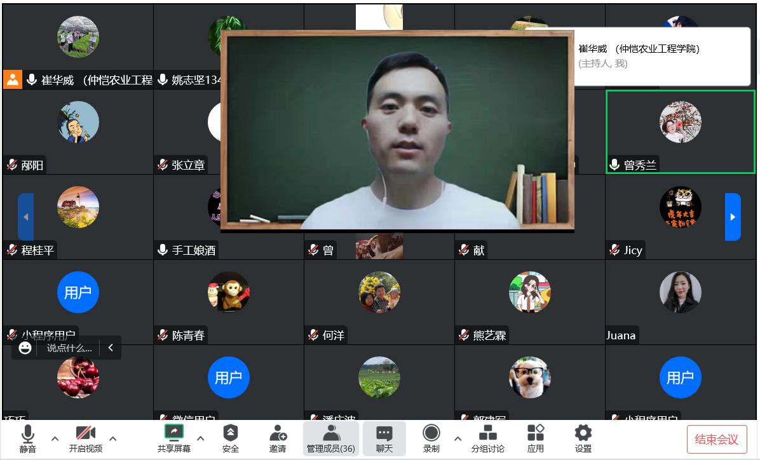Viewport: 760px width, 460px height.
Task: Click the emoji smiley reaction icon
Action: point(25,348)
